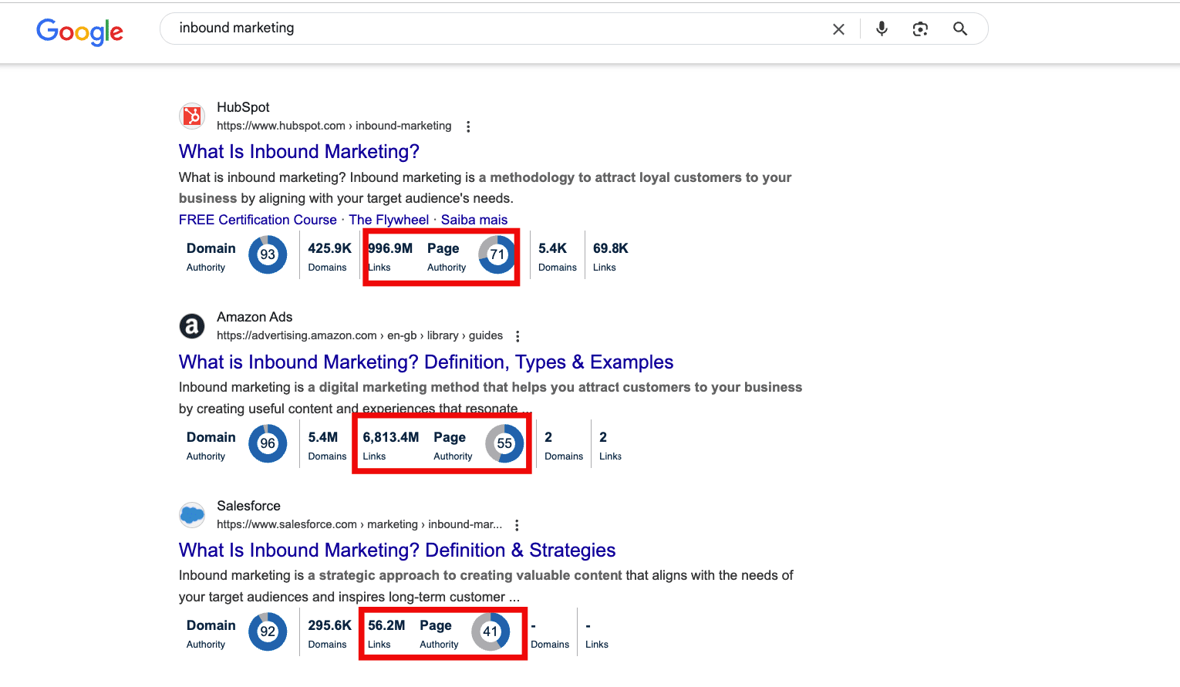This screenshot has height=687, width=1180.
Task: Open more options for Amazon Ads result
Action: (518, 336)
